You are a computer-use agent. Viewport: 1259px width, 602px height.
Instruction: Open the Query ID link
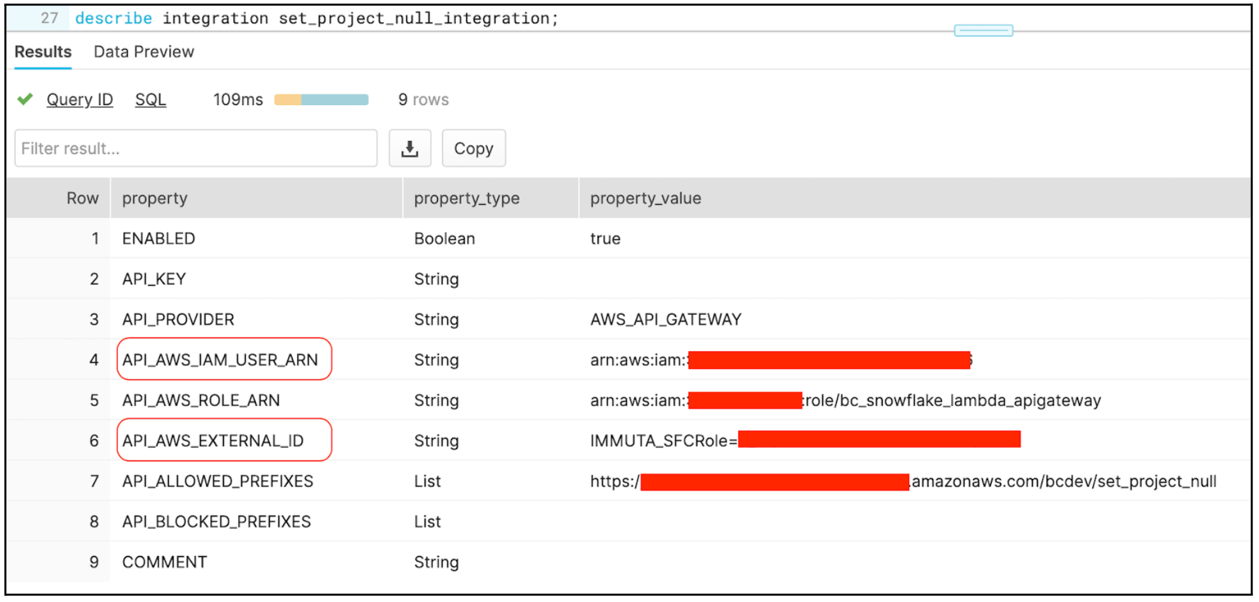coord(80,100)
